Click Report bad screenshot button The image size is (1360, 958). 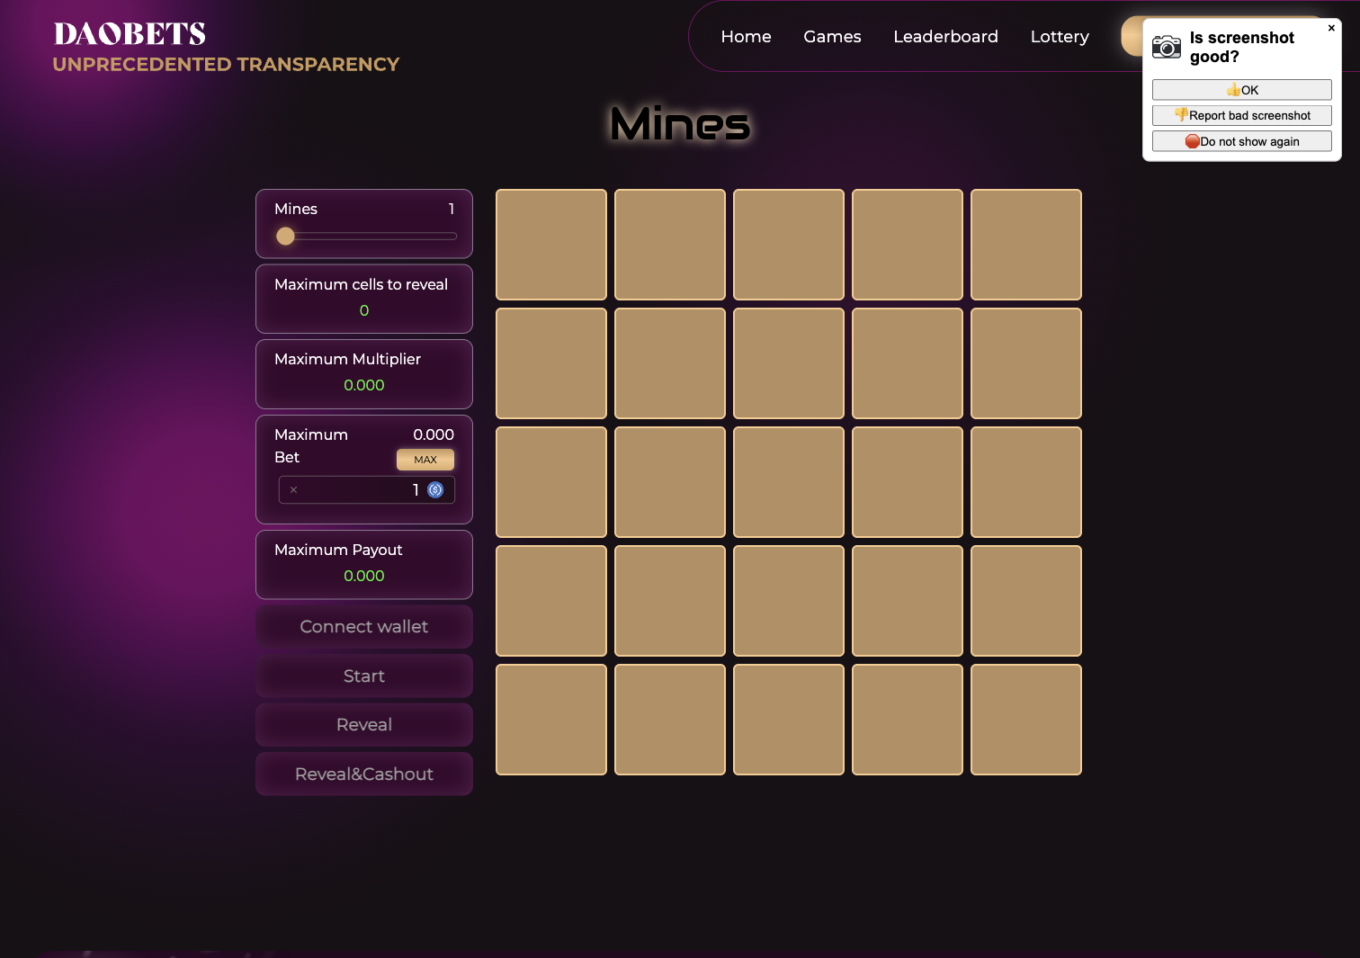coord(1242,115)
